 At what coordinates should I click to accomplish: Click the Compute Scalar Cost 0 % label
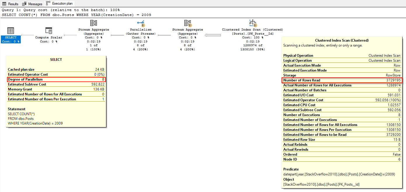pyautogui.click(x=48, y=42)
